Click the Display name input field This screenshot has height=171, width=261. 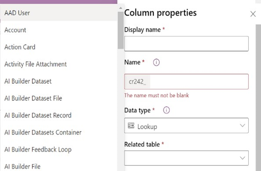click(x=187, y=44)
